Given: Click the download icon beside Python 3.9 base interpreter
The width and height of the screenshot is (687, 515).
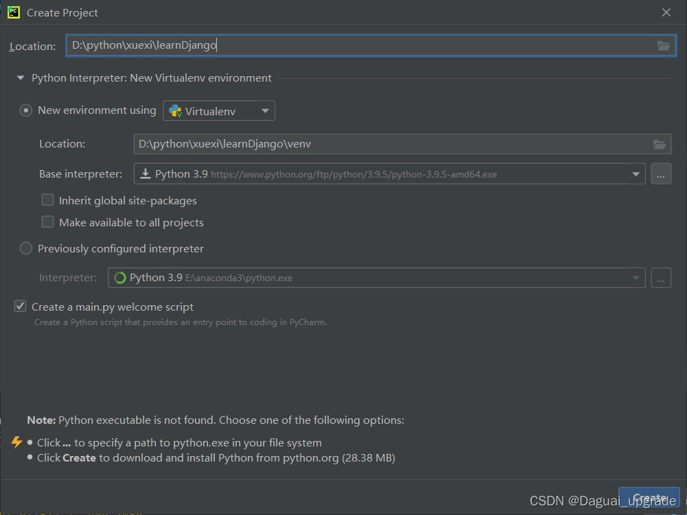Looking at the screenshot, I should point(145,174).
